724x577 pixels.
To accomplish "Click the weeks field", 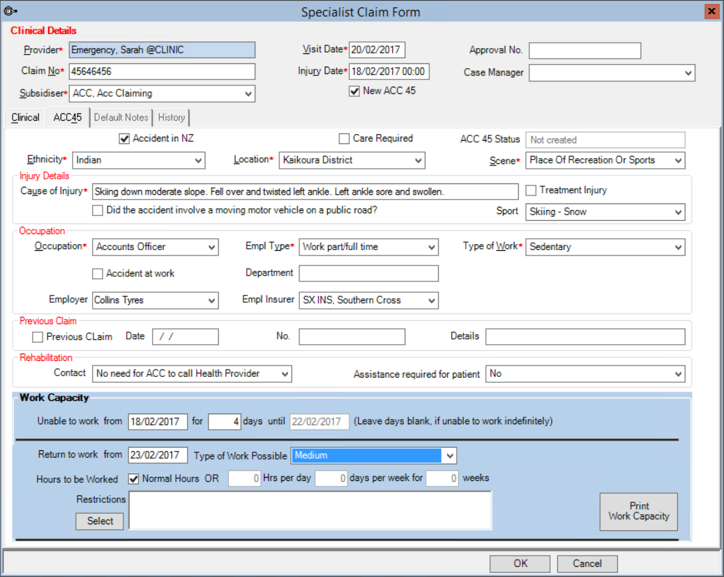I will [443, 478].
